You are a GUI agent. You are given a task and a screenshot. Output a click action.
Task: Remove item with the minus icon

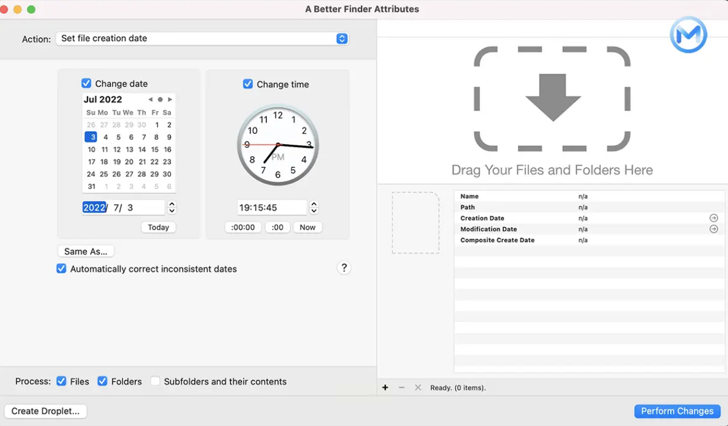pos(402,387)
